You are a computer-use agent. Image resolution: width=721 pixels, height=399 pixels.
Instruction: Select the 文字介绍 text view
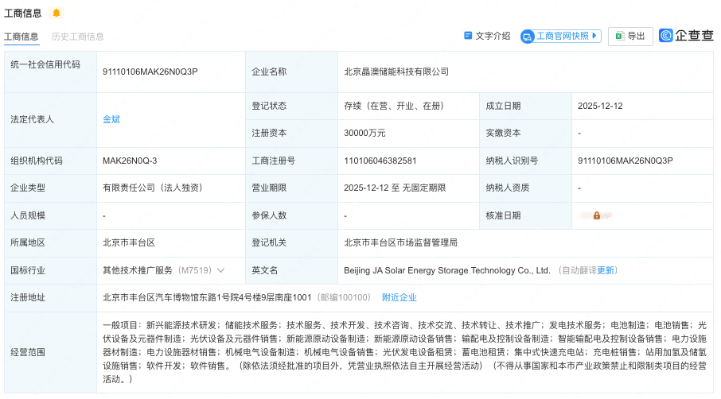(x=493, y=36)
